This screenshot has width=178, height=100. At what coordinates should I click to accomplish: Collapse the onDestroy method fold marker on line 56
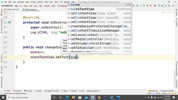pyautogui.click(x=14, y=22)
